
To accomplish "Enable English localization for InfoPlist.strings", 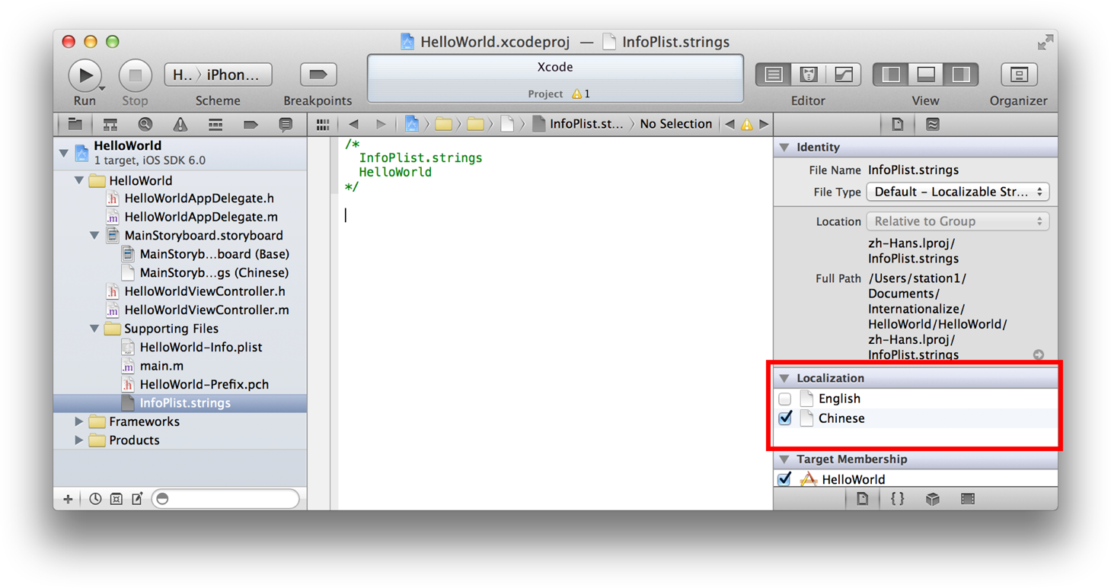I will pyautogui.click(x=785, y=398).
